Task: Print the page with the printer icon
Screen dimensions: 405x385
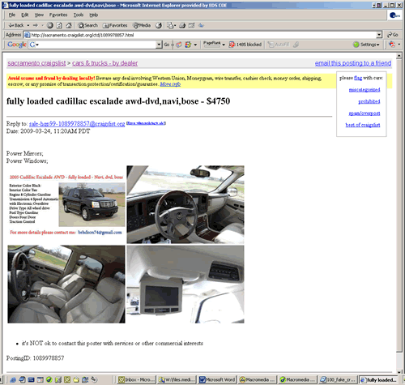Action: (x=182, y=25)
